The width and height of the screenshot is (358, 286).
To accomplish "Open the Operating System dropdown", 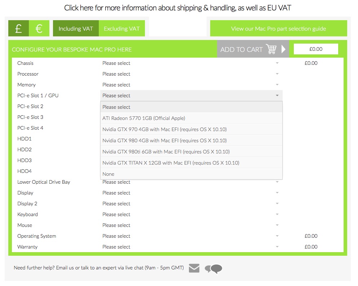I will (191, 236).
